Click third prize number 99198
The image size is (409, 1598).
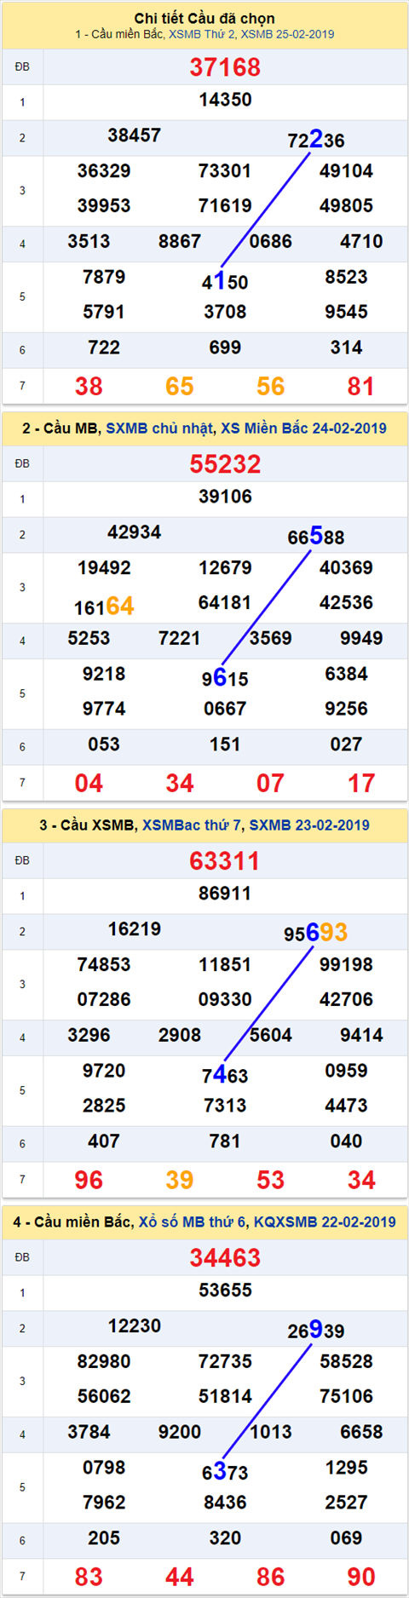click(346, 965)
